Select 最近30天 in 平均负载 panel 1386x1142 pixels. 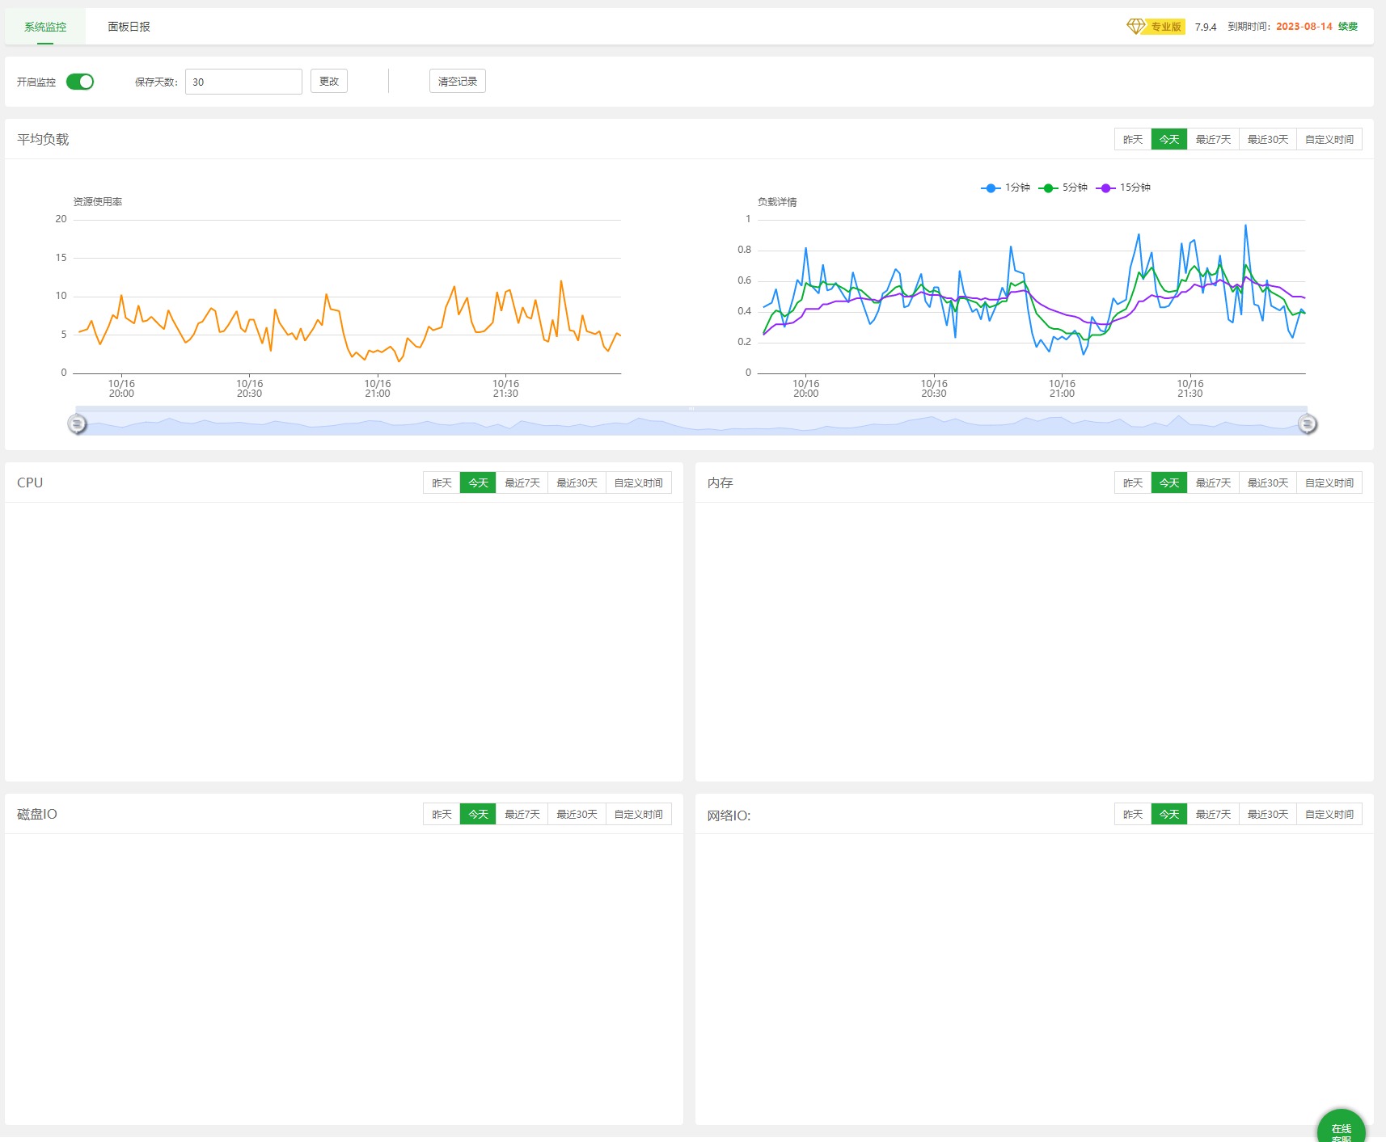coord(1268,140)
